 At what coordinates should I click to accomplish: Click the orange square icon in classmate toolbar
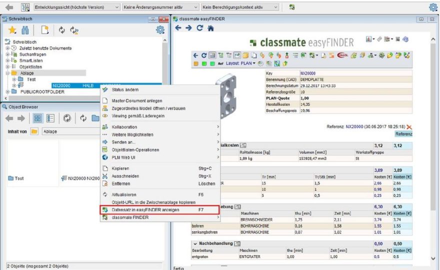coord(196,63)
